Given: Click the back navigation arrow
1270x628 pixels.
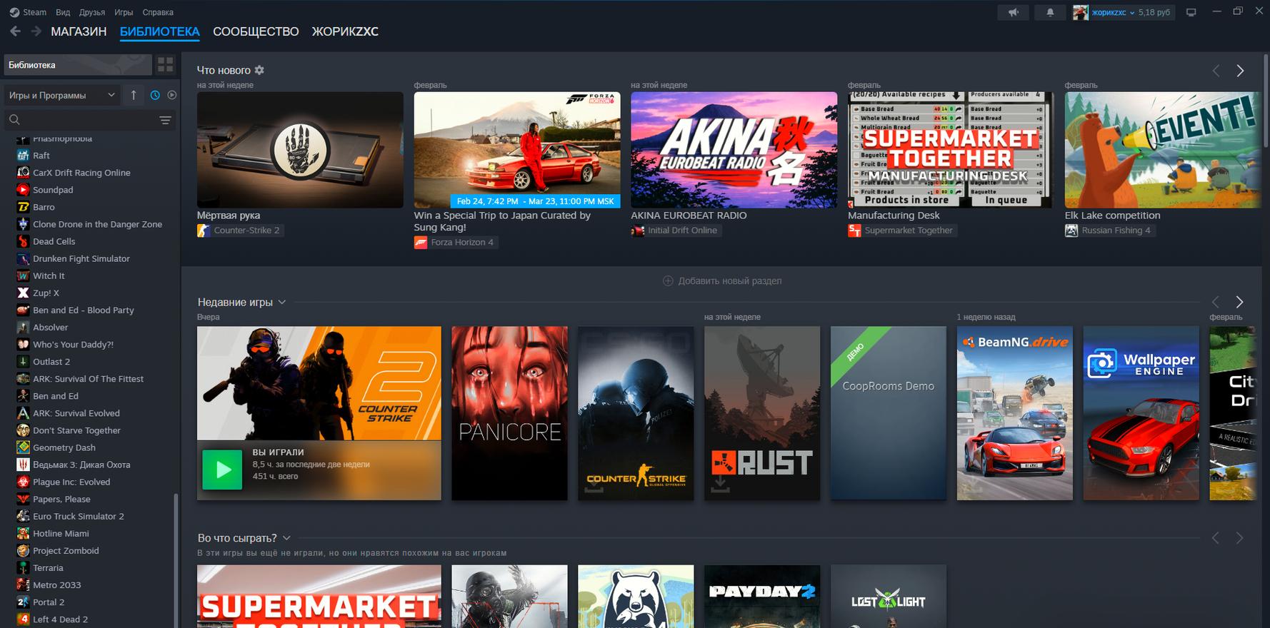Looking at the screenshot, I should click(15, 31).
